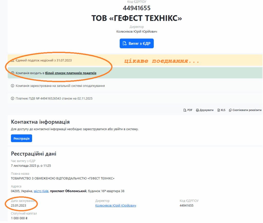The image size is (263, 223).
Task: Follow the місто Київ address link
Action: pos(41,191)
